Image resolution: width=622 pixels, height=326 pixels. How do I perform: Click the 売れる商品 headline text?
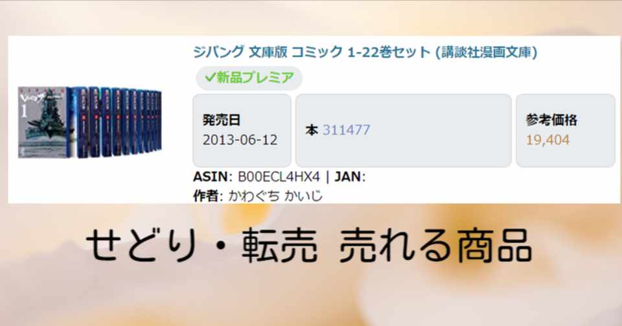tap(435, 246)
